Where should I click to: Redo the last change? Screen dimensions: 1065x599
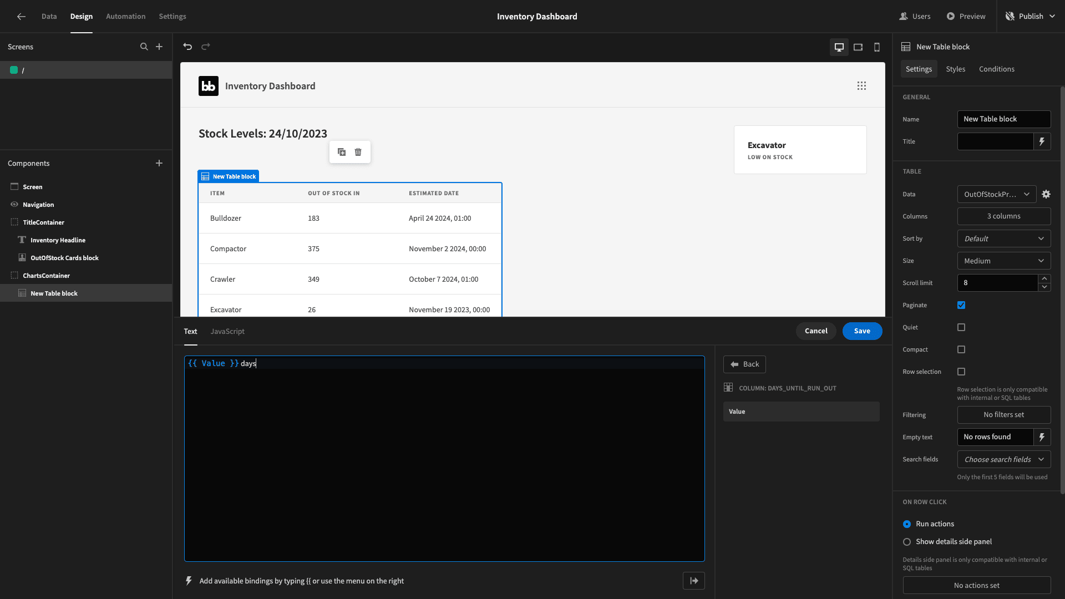(x=206, y=47)
